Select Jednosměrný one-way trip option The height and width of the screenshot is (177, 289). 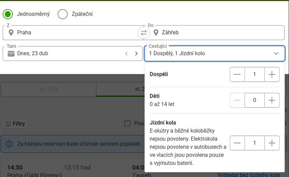tap(8, 14)
